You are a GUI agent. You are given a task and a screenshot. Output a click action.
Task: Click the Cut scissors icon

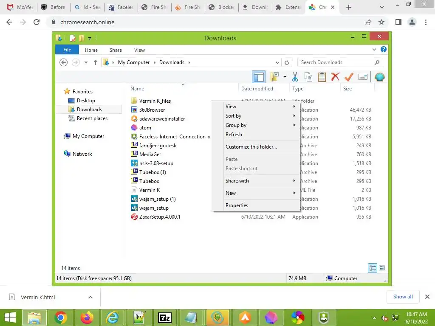[295, 77]
